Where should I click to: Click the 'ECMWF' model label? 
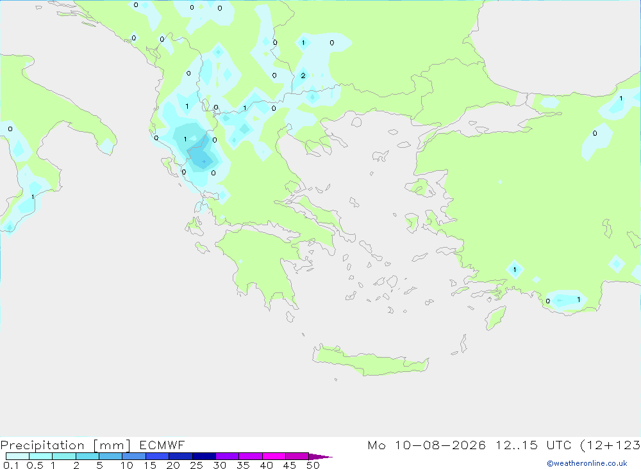[162, 445]
